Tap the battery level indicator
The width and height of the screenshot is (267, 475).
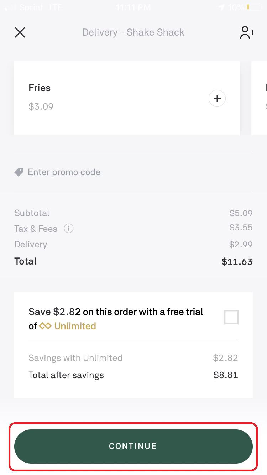coord(251,6)
